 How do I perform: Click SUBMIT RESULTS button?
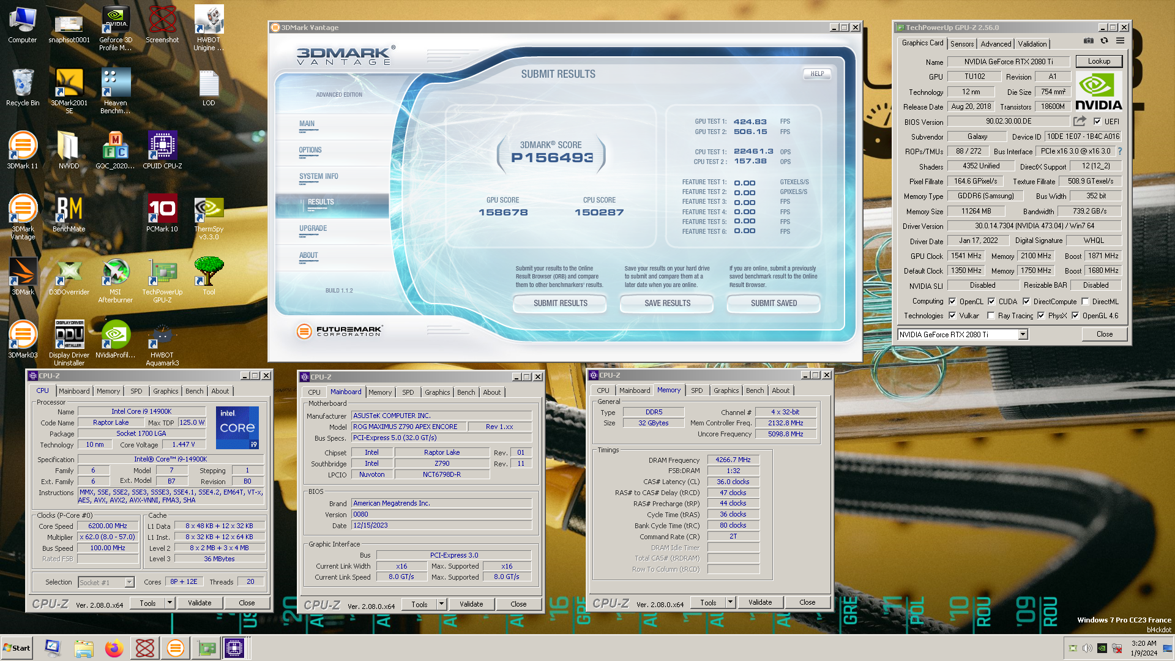(560, 303)
